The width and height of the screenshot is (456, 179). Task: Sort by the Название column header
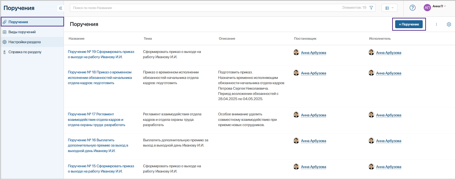point(76,38)
